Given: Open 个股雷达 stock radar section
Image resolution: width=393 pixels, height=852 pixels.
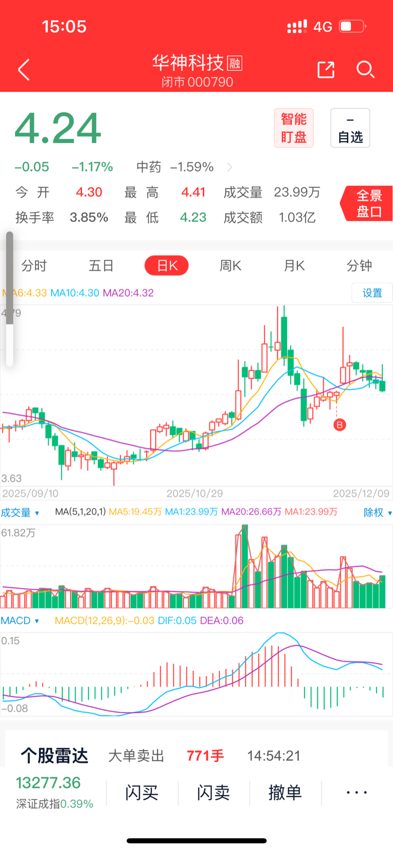Looking at the screenshot, I should (x=54, y=756).
